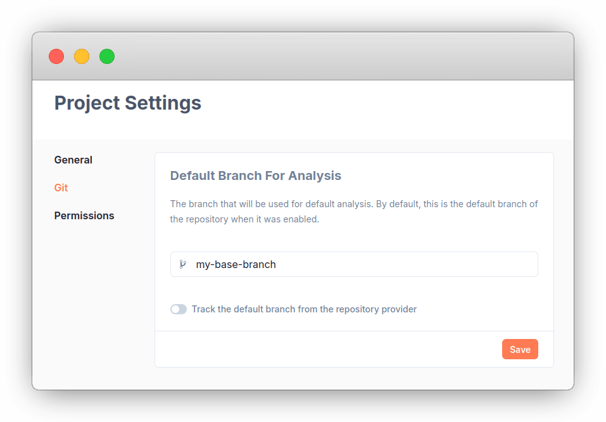Viewport: 606px width, 422px height.
Task: Enable tracking the default branch from repository provider
Action: 178,309
